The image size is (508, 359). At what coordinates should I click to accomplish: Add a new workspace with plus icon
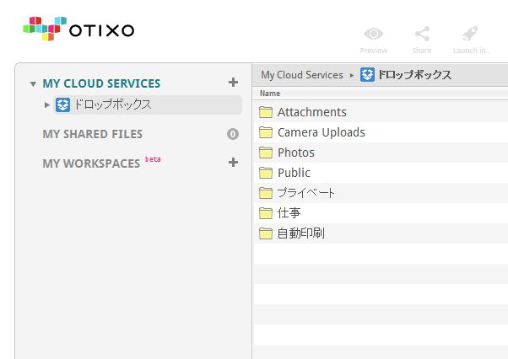pyautogui.click(x=233, y=162)
